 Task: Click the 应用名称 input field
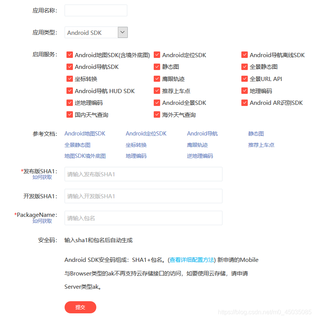click(96, 10)
